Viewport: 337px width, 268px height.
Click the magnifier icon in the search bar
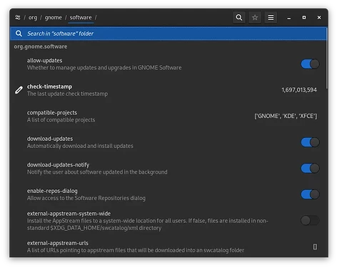click(x=19, y=34)
